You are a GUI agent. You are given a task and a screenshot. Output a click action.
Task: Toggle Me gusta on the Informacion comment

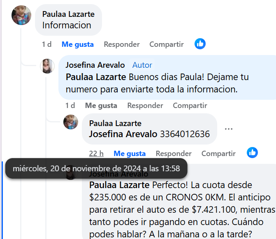click(78, 44)
